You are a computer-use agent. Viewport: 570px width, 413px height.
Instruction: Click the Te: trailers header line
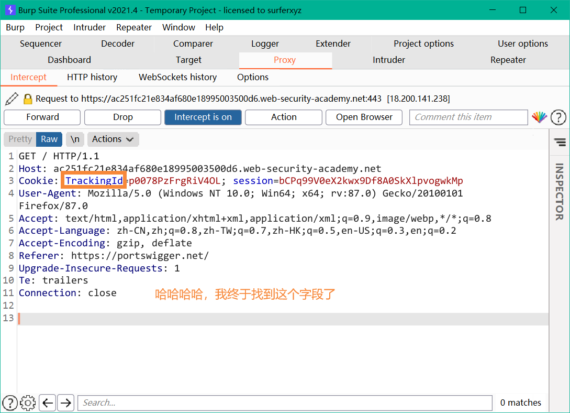53,280
